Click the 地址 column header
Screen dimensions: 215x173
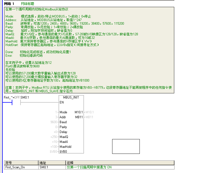point(52,163)
